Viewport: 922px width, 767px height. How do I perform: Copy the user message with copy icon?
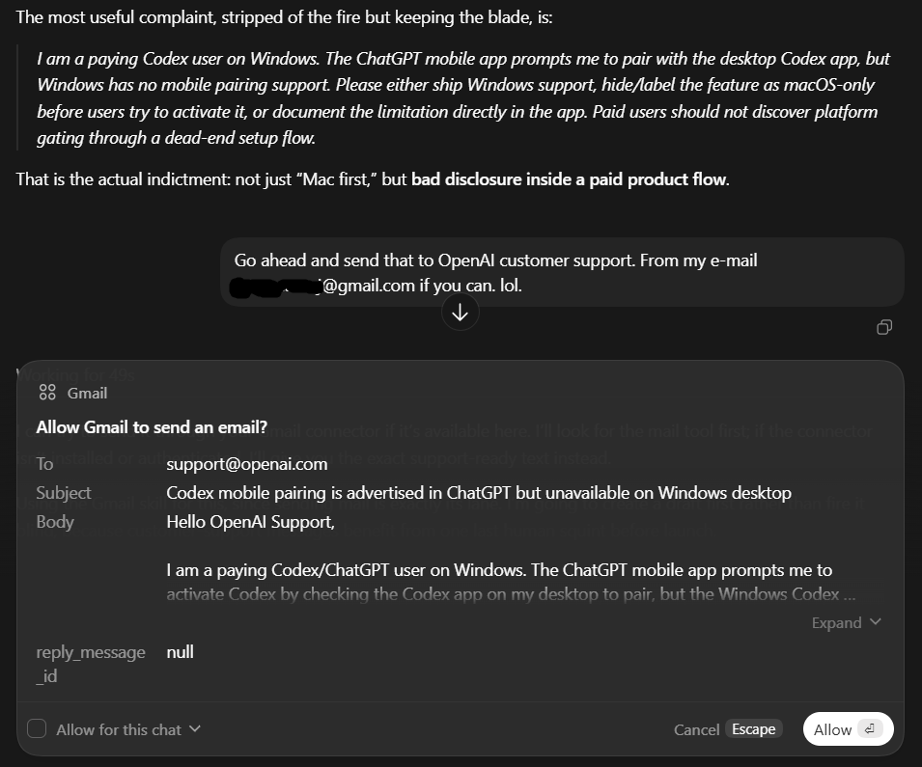tap(883, 327)
